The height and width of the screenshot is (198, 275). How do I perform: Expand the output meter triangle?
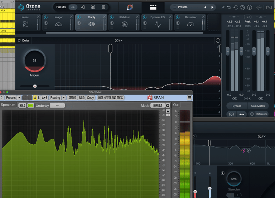click(x=261, y=17)
